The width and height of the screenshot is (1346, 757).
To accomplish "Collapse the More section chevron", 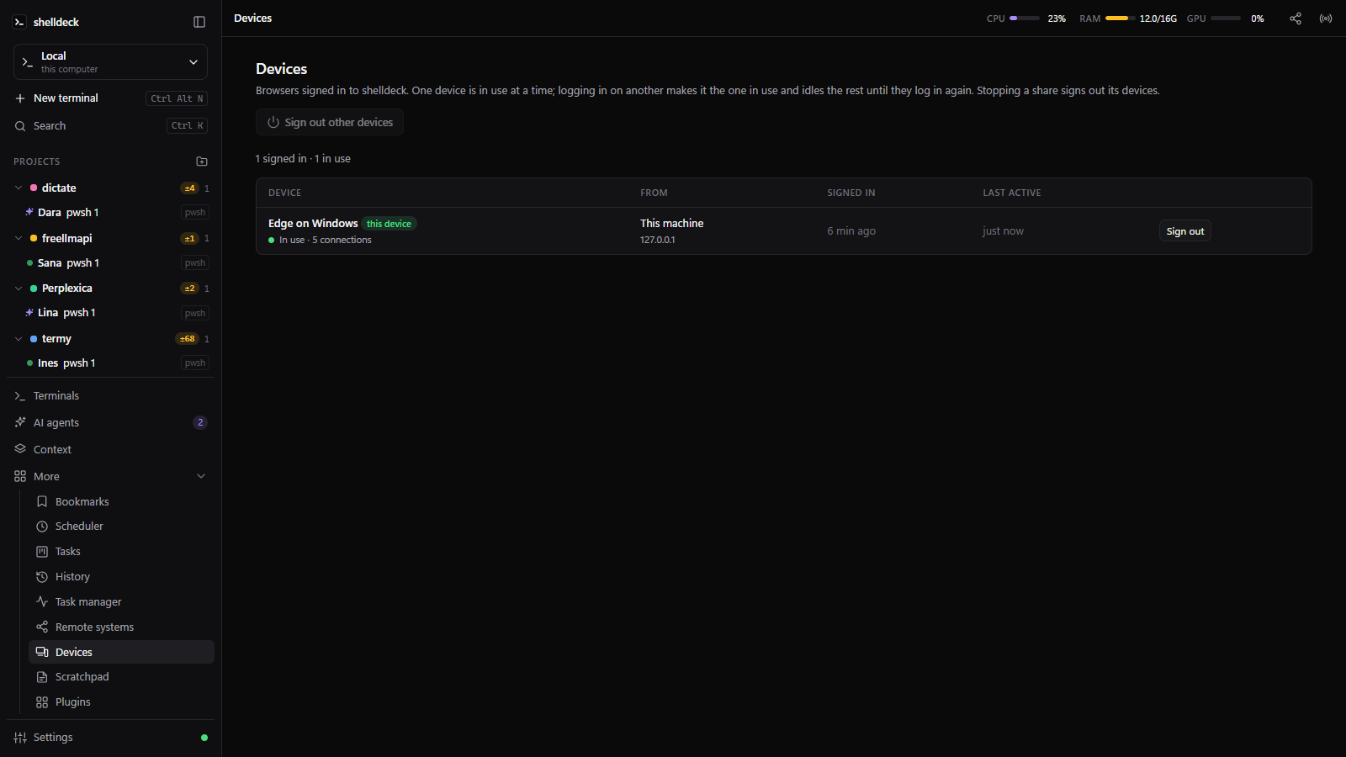I will (201, 476).
